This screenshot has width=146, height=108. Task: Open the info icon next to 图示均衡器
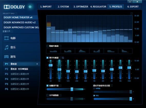[60, 58]
